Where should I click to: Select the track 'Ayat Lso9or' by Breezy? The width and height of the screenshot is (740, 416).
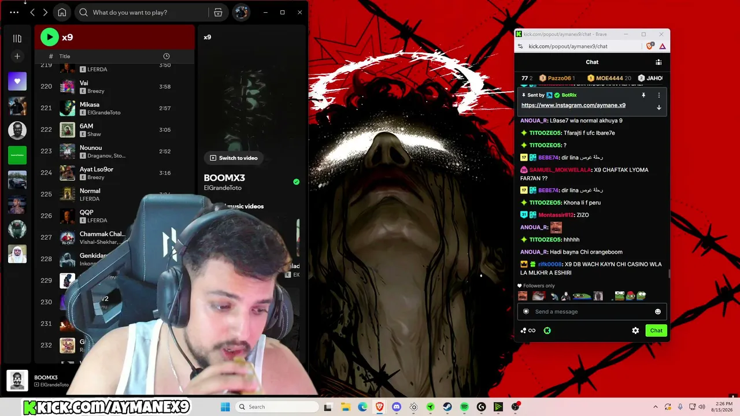pos(114,173)
